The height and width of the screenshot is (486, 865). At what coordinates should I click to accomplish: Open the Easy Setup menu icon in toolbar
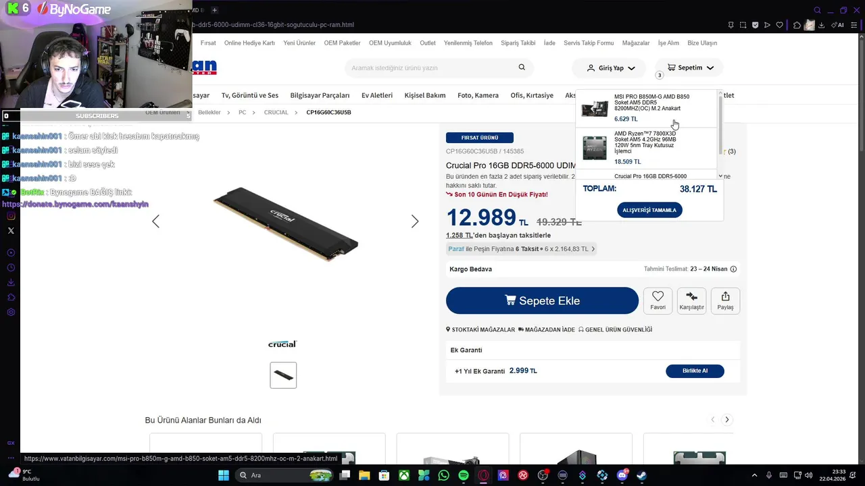(x=854, y=25)
